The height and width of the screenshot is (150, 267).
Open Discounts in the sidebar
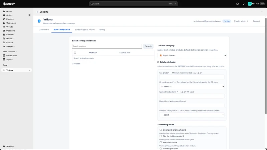pos(11,31)
